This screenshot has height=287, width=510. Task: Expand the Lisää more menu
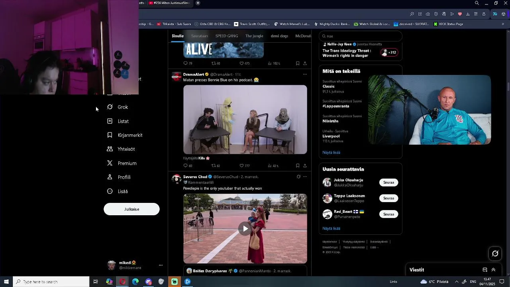118,191
